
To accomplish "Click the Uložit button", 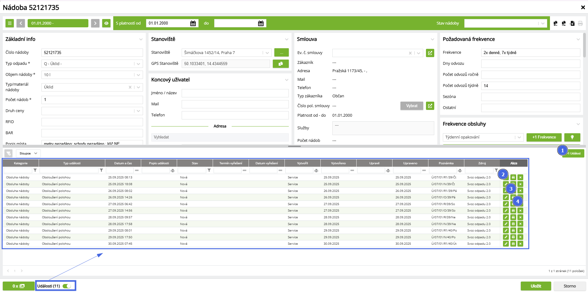I will tap(536, 286).
